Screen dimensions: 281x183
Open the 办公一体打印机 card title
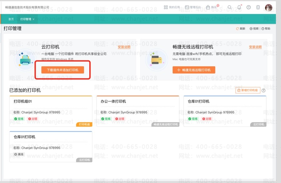pos(113,101)
